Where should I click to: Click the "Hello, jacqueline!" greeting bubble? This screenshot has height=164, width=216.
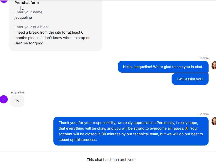coord(163,67)
